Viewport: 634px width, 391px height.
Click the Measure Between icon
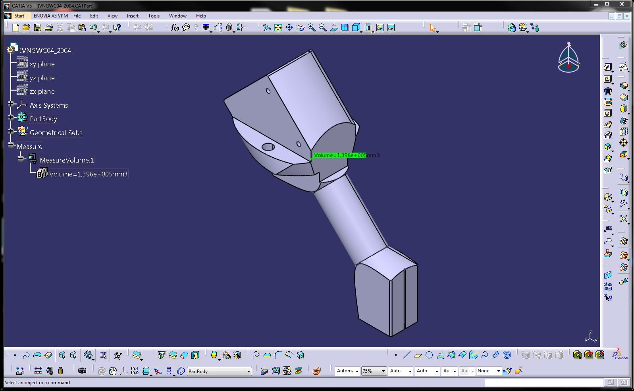38,371
